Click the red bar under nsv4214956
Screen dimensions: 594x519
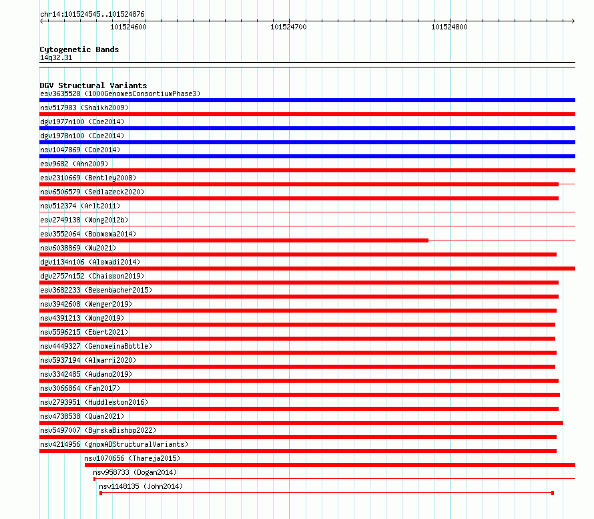pyautogui.click(x=298, y=451)
